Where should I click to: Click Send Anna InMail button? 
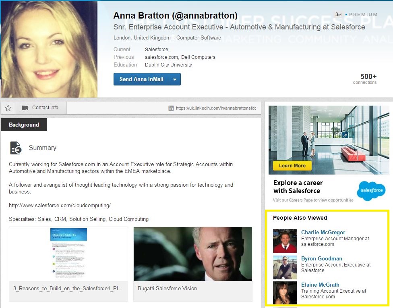point(141,79)
